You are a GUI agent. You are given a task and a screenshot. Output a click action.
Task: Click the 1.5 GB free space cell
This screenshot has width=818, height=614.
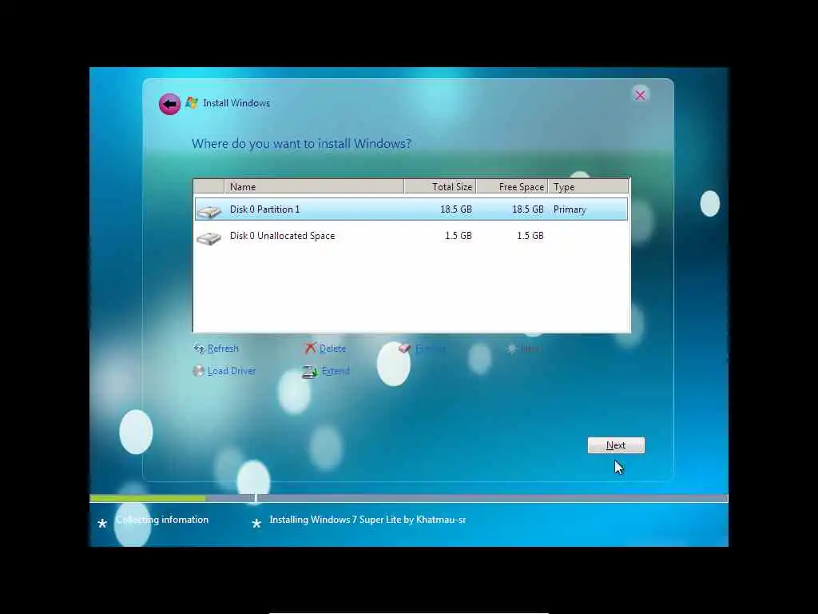point(530,236)
